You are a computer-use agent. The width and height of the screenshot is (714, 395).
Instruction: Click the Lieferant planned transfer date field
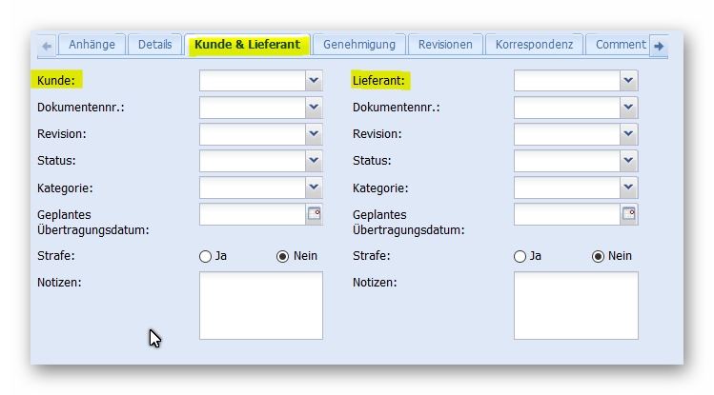click(566, 214)
